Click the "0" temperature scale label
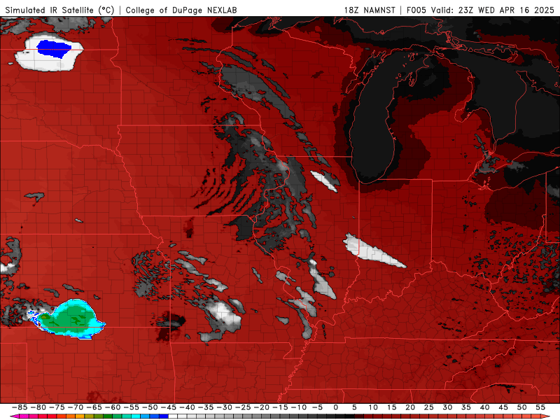560x420 pixels. click(336, 407)
